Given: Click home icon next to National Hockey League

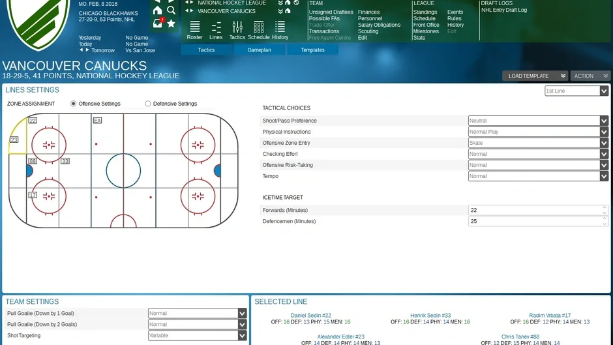Looking at the screenshot, I should (x=288, y=3).
